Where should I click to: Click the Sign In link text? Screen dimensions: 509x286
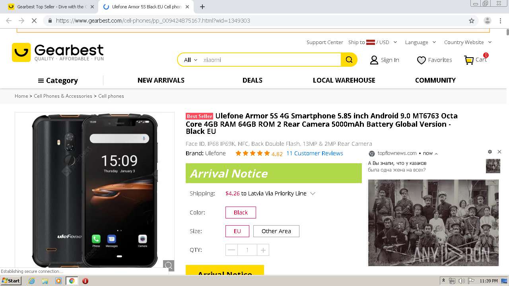(390, 60)
